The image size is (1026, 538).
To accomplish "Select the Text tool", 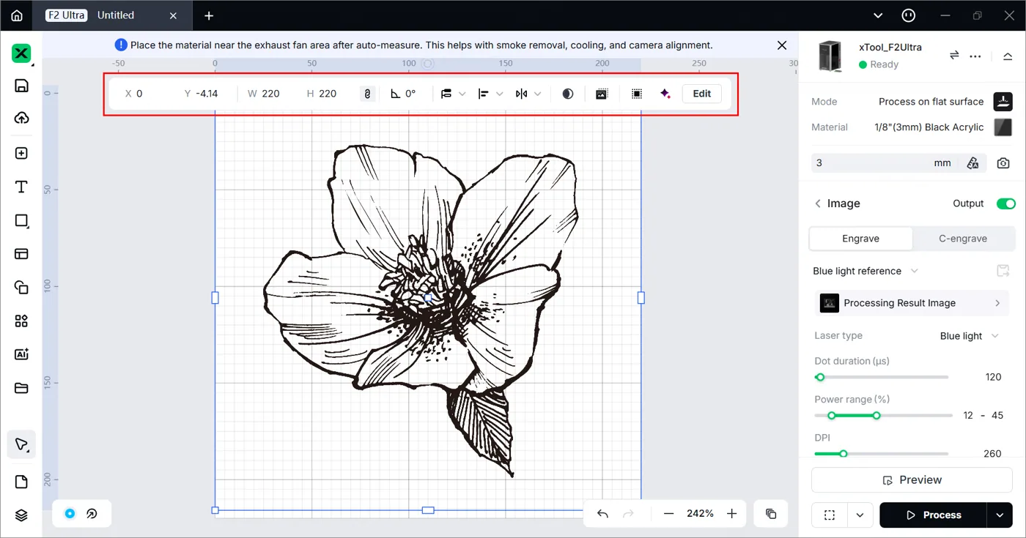I will point(21,187).
